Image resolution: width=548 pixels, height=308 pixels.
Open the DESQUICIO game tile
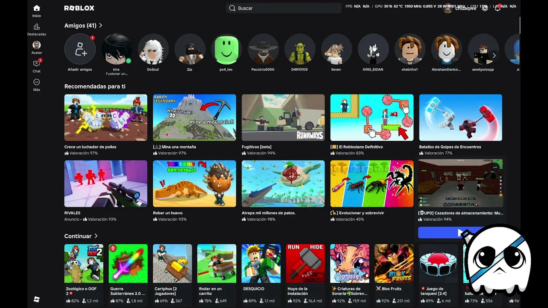tap(261, 274)
